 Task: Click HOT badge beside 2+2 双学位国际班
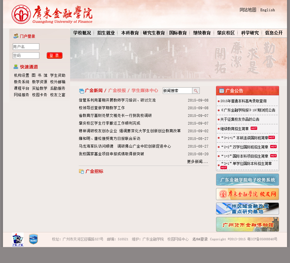[x=273, y=147]
